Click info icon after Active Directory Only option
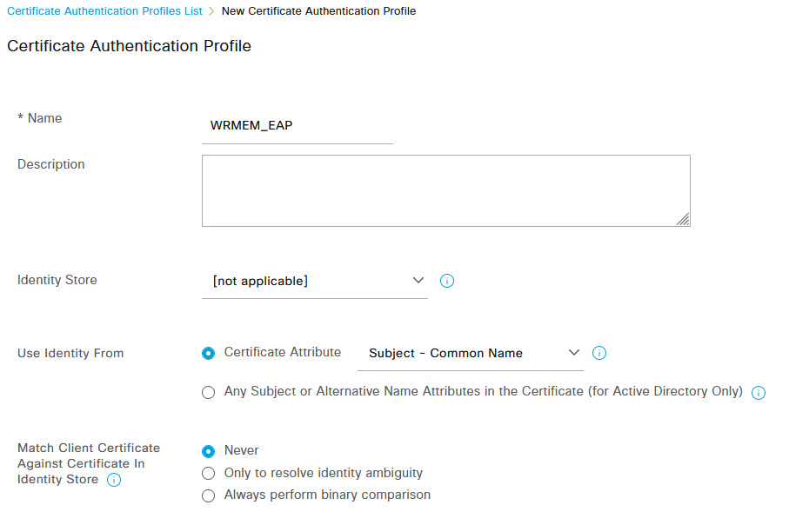The image size is (789, 525). pyautogui.click(x=759, y=393)
